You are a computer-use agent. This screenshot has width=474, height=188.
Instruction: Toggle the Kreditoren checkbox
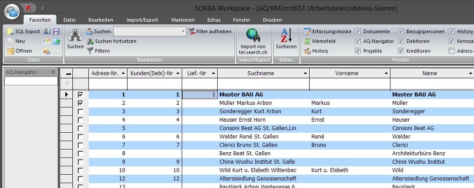401,51
